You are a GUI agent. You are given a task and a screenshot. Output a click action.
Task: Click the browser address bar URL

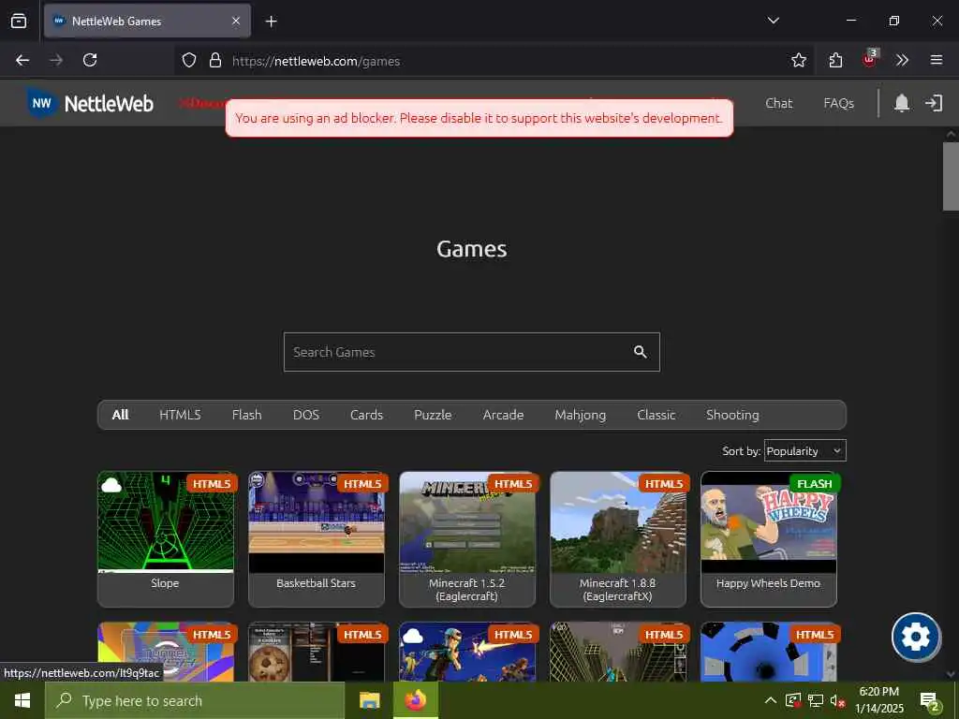(x=316, y=61)
